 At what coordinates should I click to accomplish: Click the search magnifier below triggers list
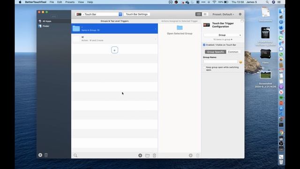75,155
